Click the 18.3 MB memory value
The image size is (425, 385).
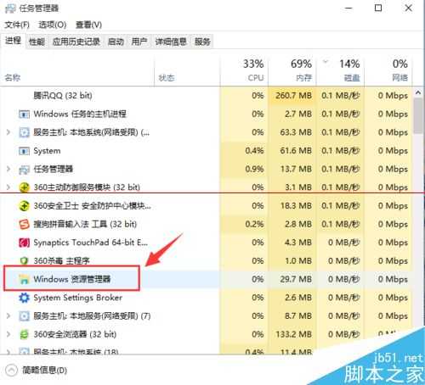[296, 206]
